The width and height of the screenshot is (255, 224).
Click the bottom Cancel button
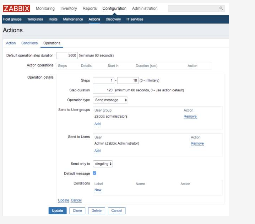116,210
